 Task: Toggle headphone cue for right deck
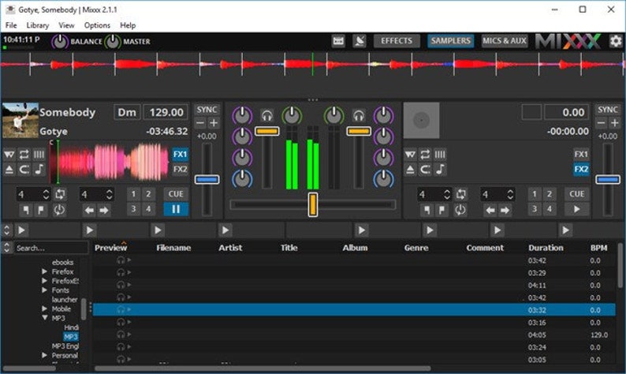pyautogui.click(x=359, y=116)
